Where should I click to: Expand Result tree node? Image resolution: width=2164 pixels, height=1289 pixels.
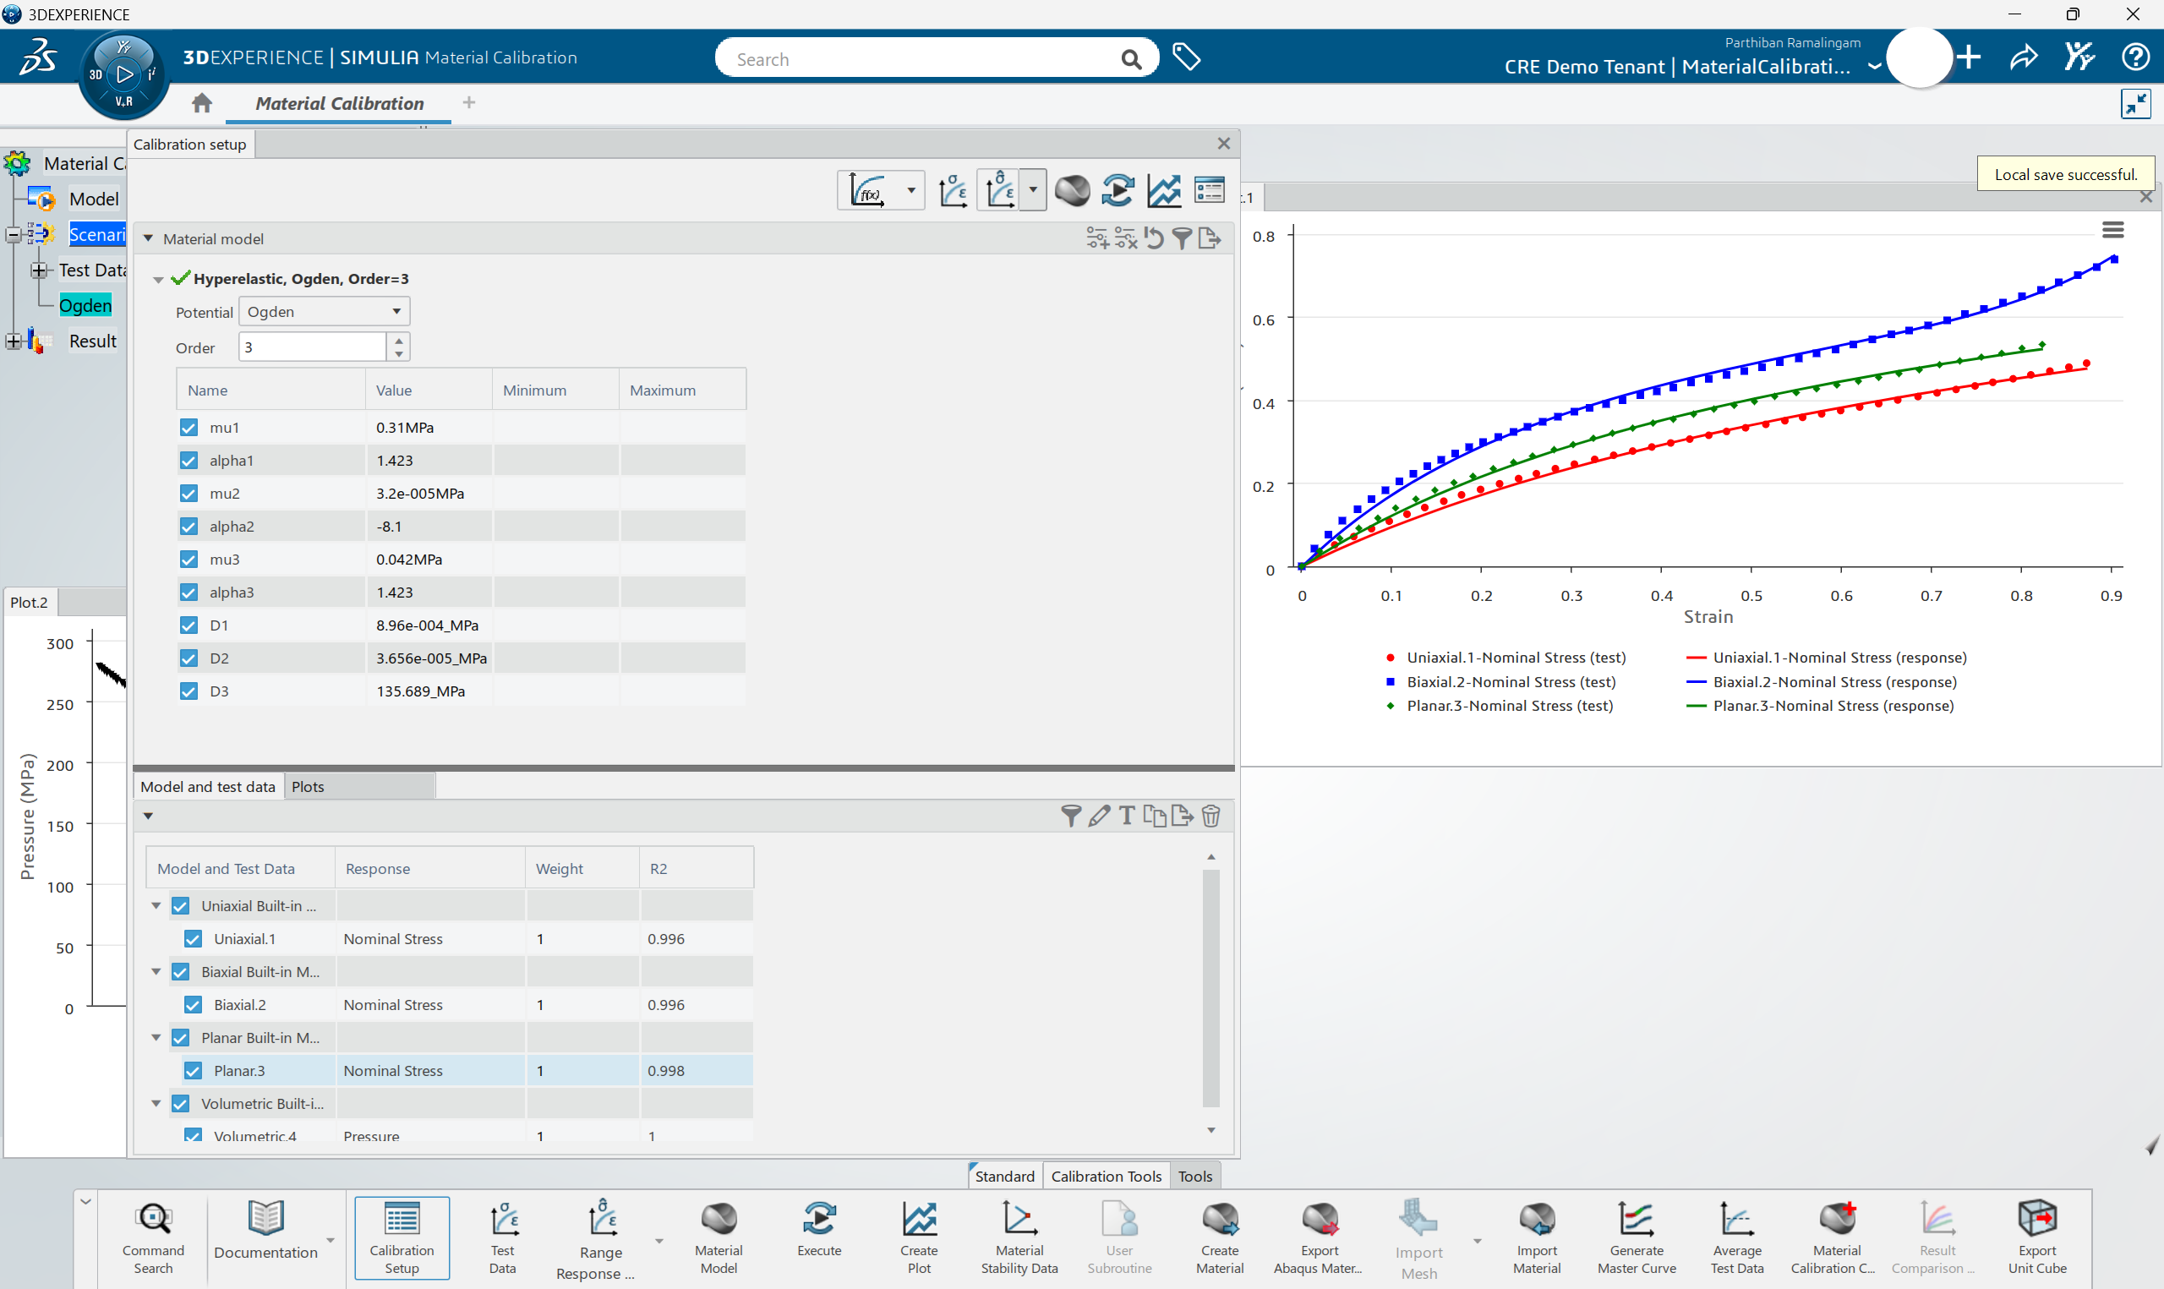[13, 341]
